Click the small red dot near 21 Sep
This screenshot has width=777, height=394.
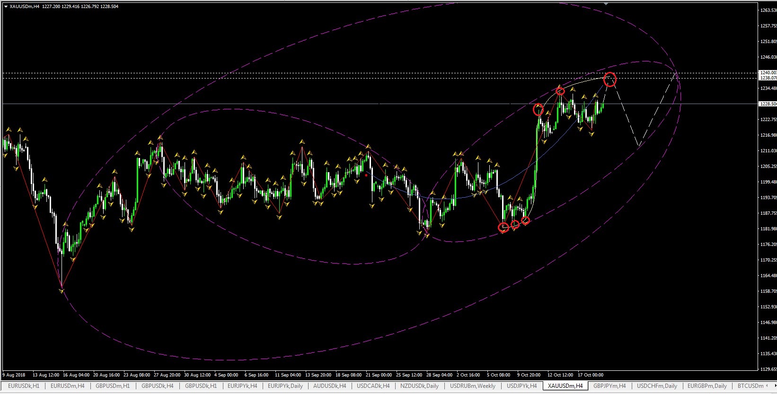tap(366, 175)
